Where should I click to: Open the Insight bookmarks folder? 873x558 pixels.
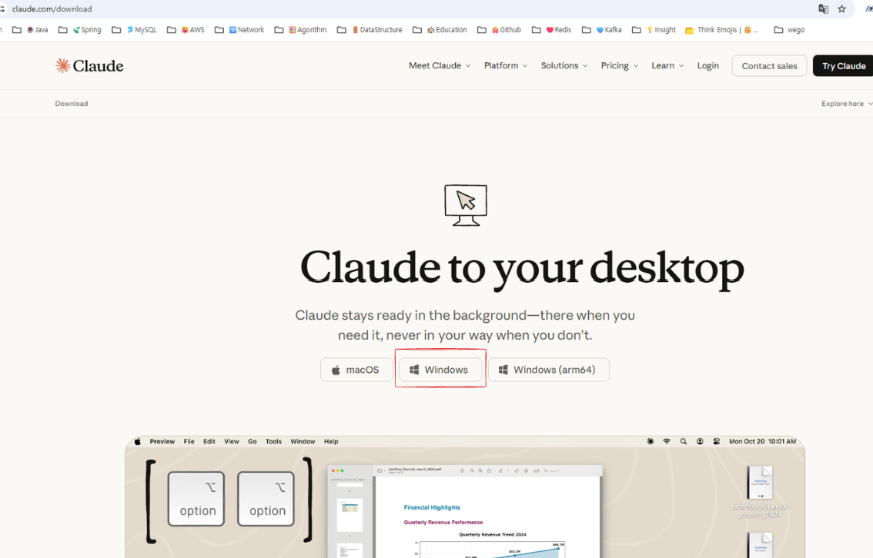(x=654, y=30)
